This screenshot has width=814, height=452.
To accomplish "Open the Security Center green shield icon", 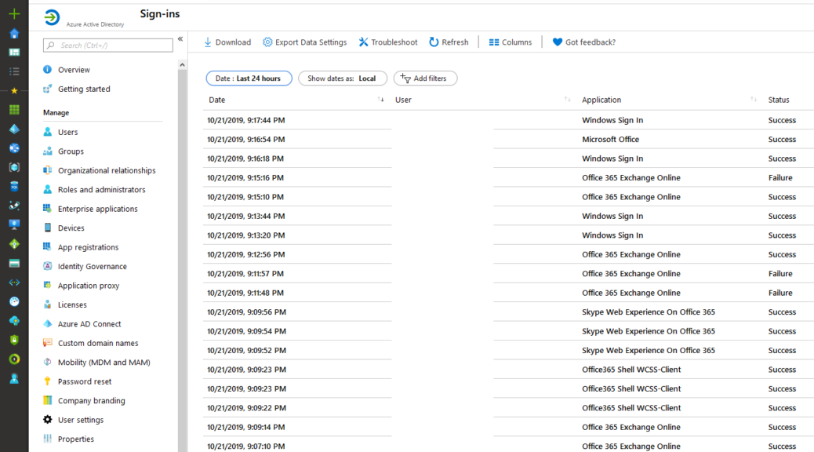I will click(x=14, y=340).
